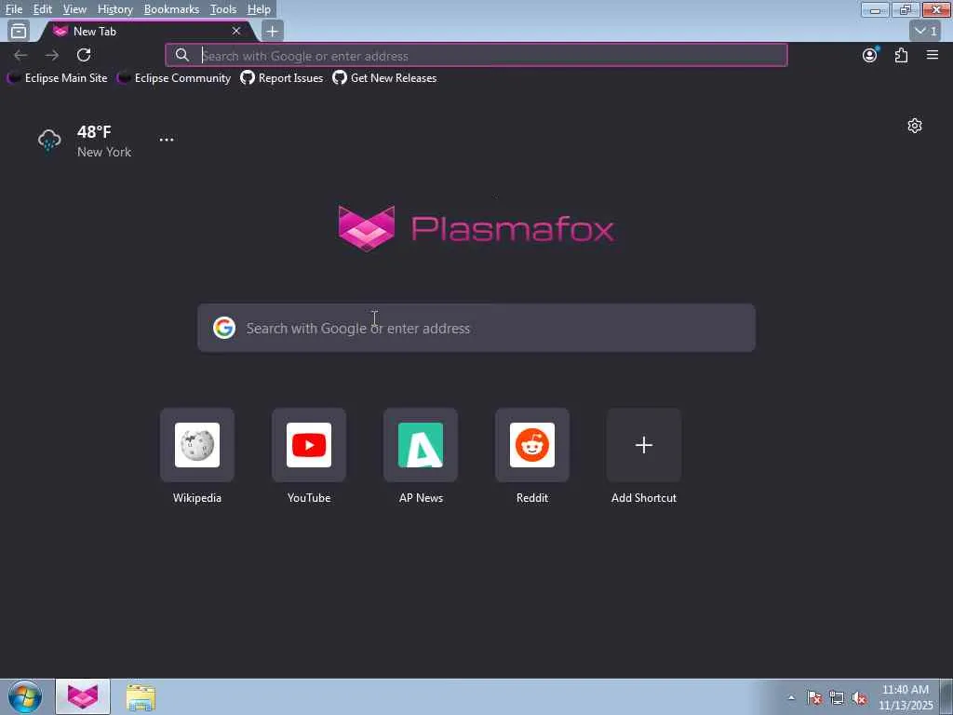This screenshot has width=953, height=715.
Task: Select the New Tab tab
Action: [x=146, y=31]
